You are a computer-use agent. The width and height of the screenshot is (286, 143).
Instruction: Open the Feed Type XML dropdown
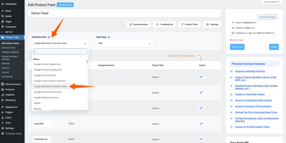click(x=125, y=43)
